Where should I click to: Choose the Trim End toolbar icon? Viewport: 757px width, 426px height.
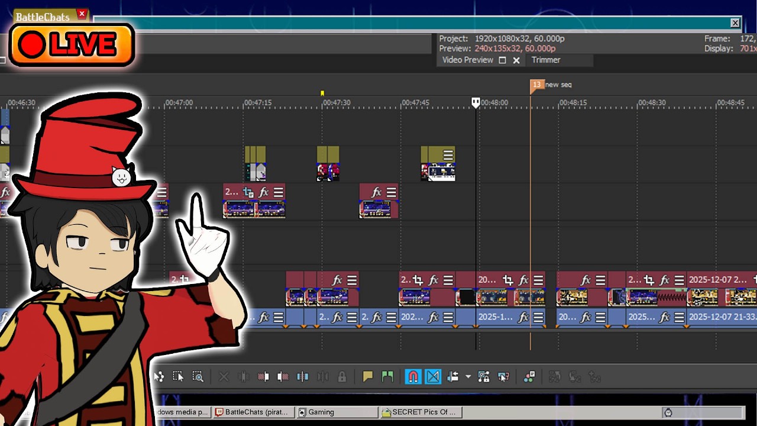283,377
